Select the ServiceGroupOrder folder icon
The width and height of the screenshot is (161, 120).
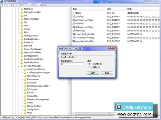[22, 59]
